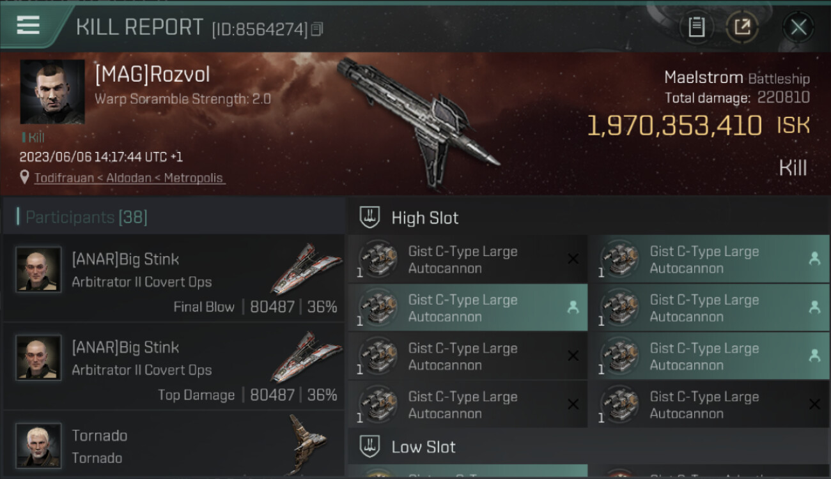Open the hamburger menu at top left
Screen dimensions: 831x479
point(29,26)
